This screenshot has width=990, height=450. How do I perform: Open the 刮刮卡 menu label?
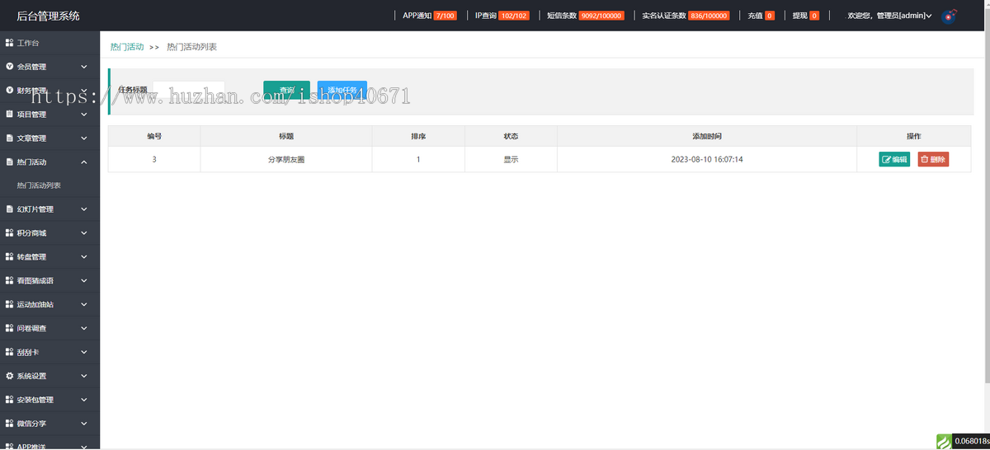coord(28,353)
